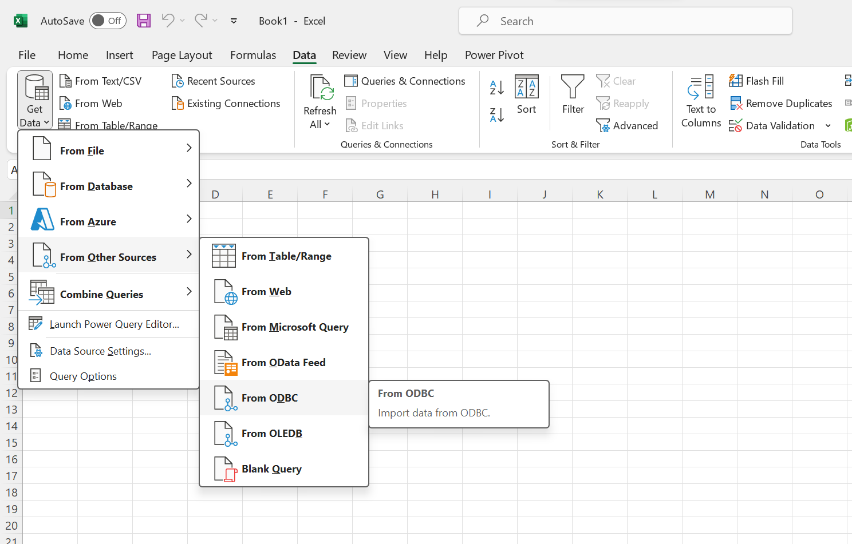Open the Power Pivot tab

point(494,55)
